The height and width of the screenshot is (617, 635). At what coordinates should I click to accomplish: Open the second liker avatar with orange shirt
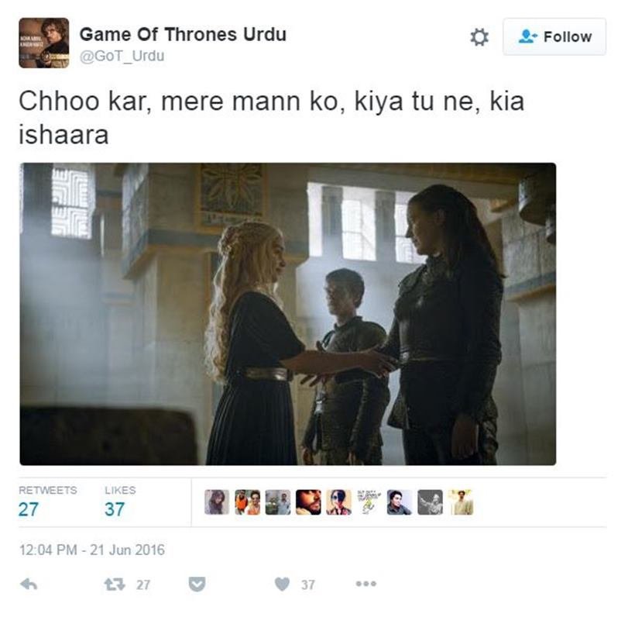pyautogui.click(x=248, y=502)
